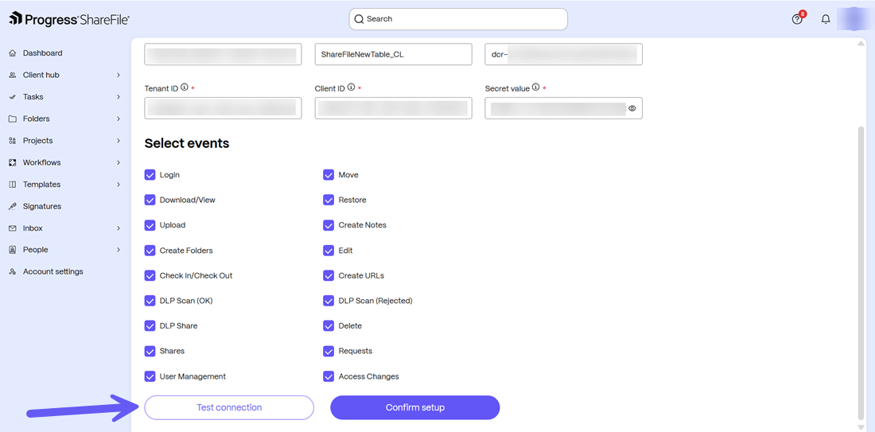Viewport: 875px width, 432px height.
Task: Click the page vertical scrollbar thumb
Action: click(x=861, y=272)
